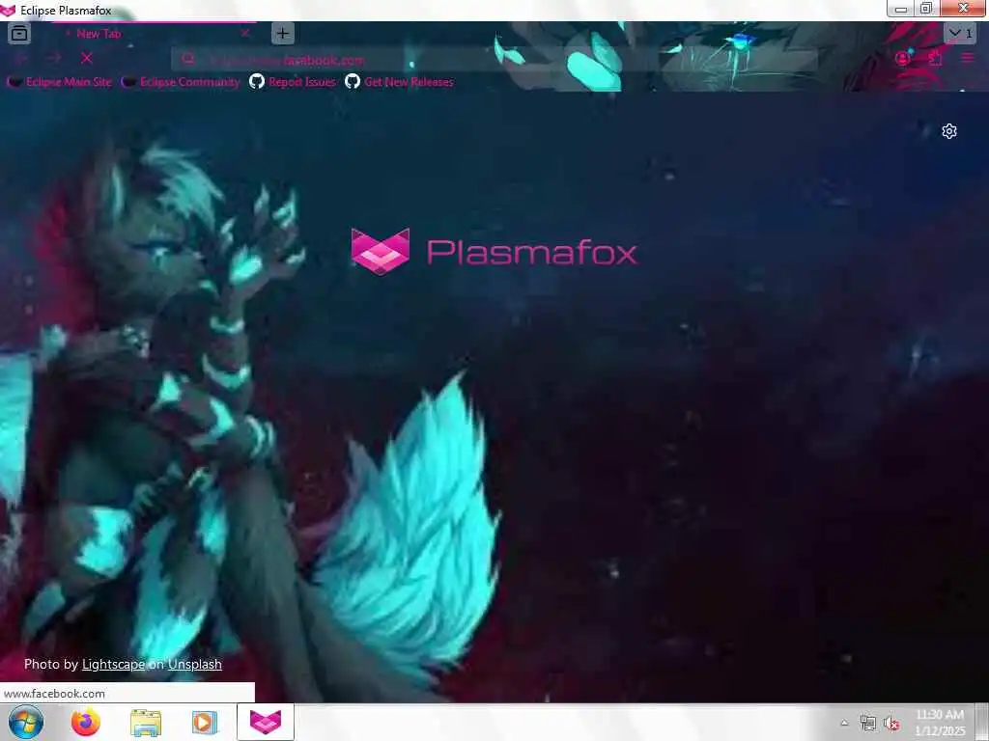Viewport: 989px width, 741px height.
Task: Open the extensions puzzle icon
Action: pos(935,58)
